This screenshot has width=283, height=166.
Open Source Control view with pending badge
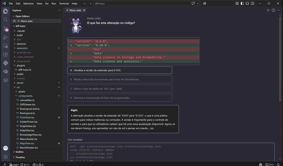(x=5, y=29)
